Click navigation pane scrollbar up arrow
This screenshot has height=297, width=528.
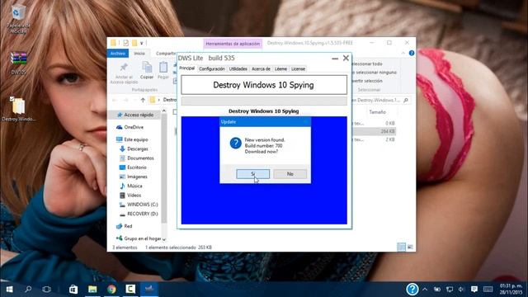(164, 111)
